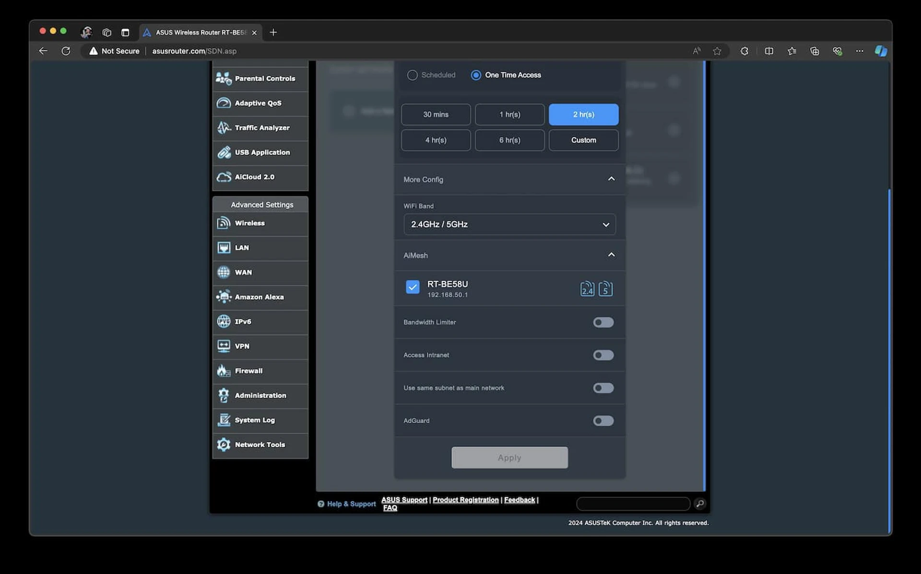Enable the Bandwidth Limiter toggle

pyautogui.click(x=603, y=322)
